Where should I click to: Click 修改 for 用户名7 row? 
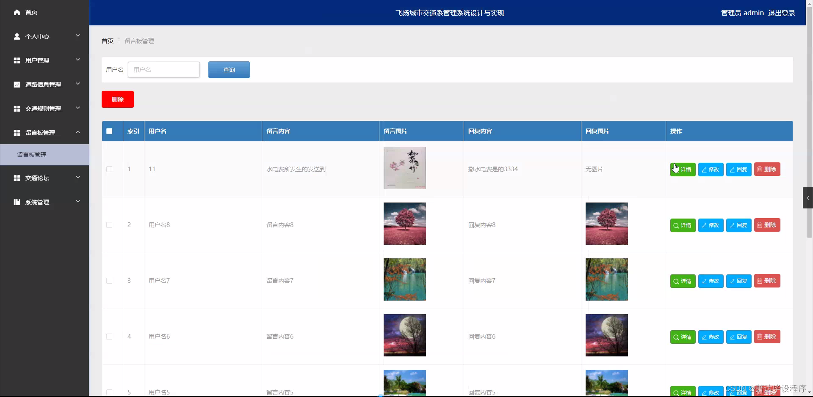(711, 281)
